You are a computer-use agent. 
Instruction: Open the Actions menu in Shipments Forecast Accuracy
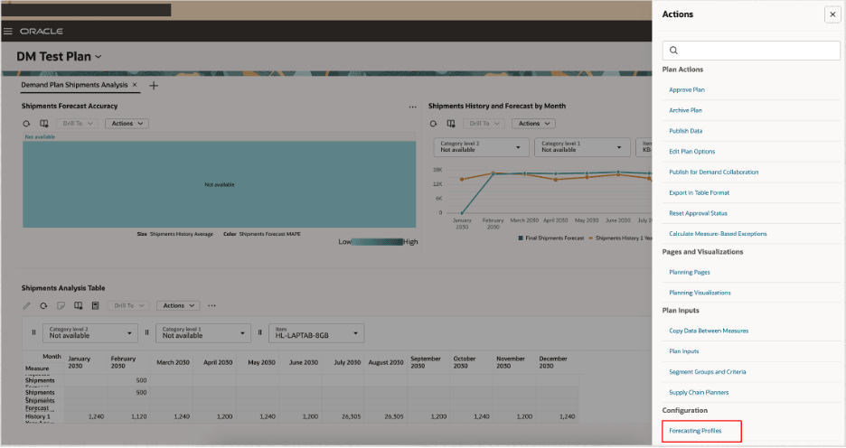(127, 124)
